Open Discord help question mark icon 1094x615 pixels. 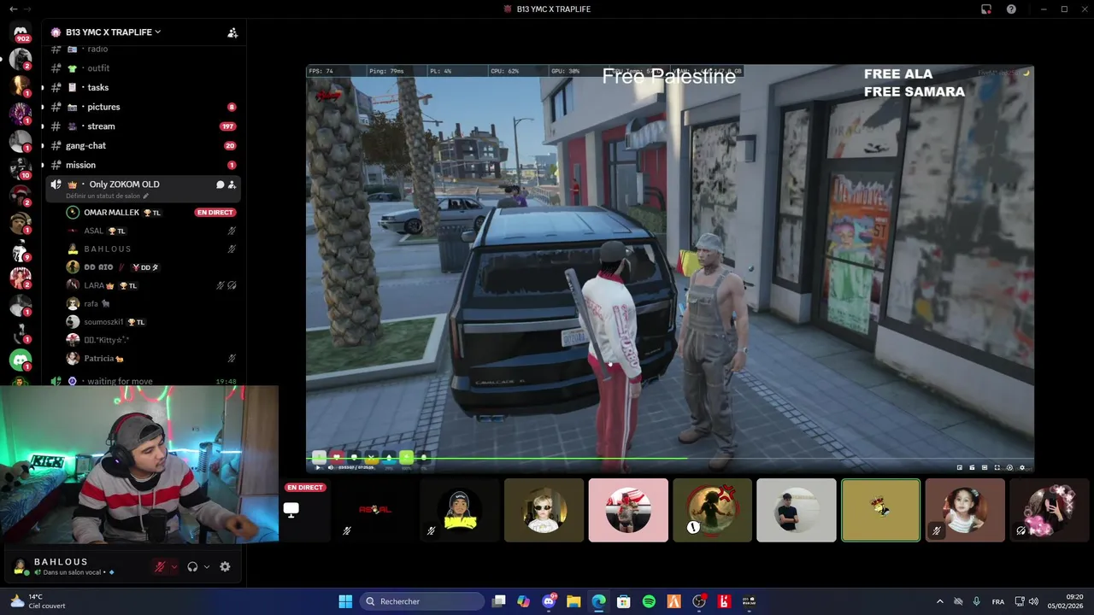point(1012,9)
